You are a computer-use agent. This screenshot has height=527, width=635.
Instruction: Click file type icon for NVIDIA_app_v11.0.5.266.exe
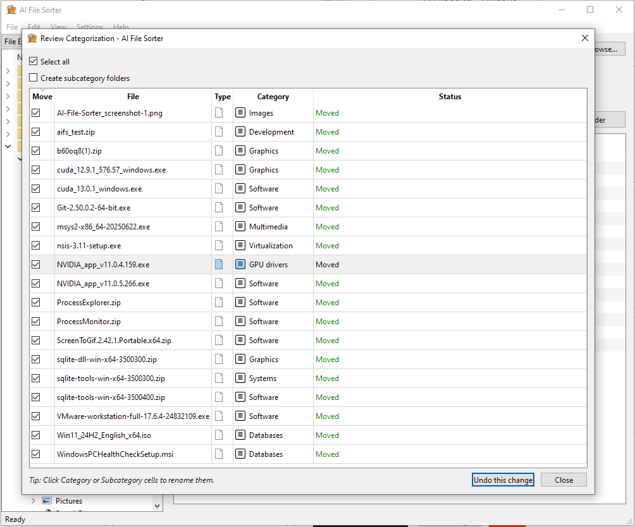(219, 284)
